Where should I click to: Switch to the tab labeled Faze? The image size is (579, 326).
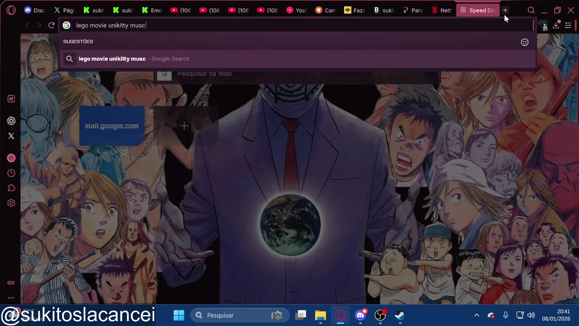(x=354, y=10)
